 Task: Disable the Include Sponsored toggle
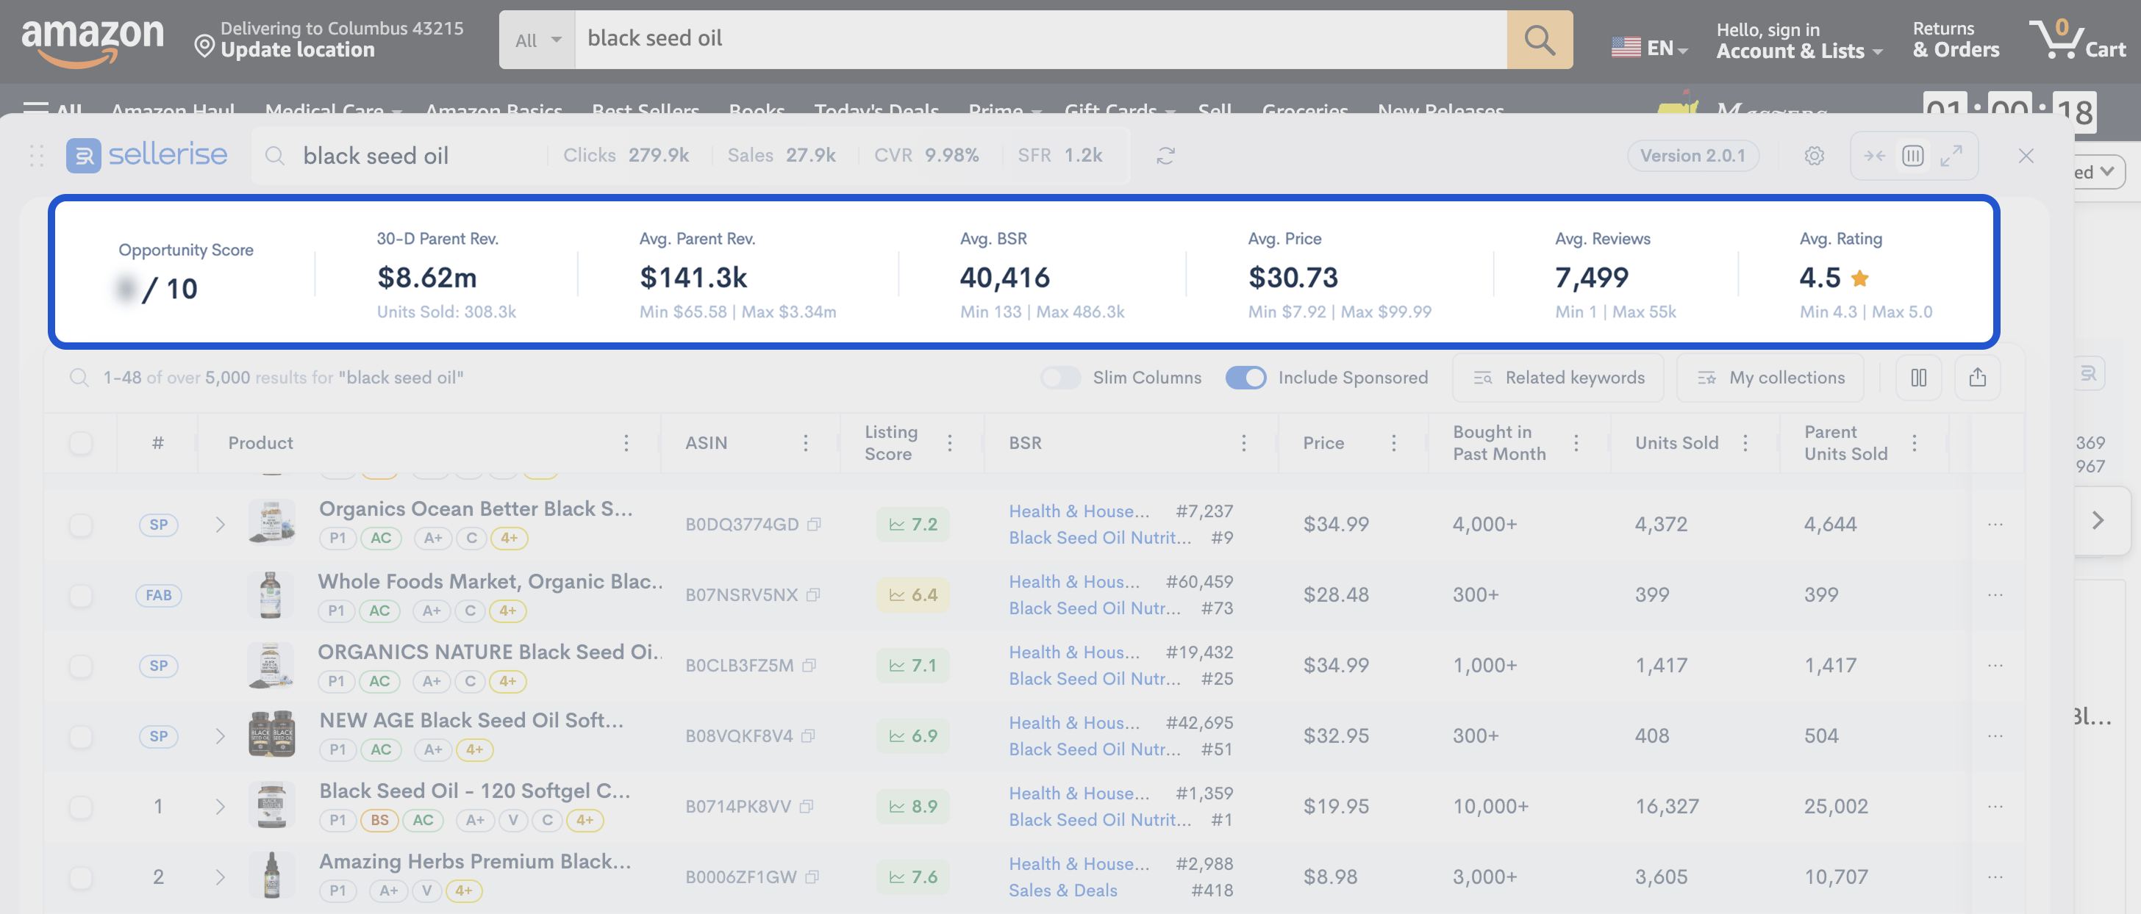(1245, 378)
